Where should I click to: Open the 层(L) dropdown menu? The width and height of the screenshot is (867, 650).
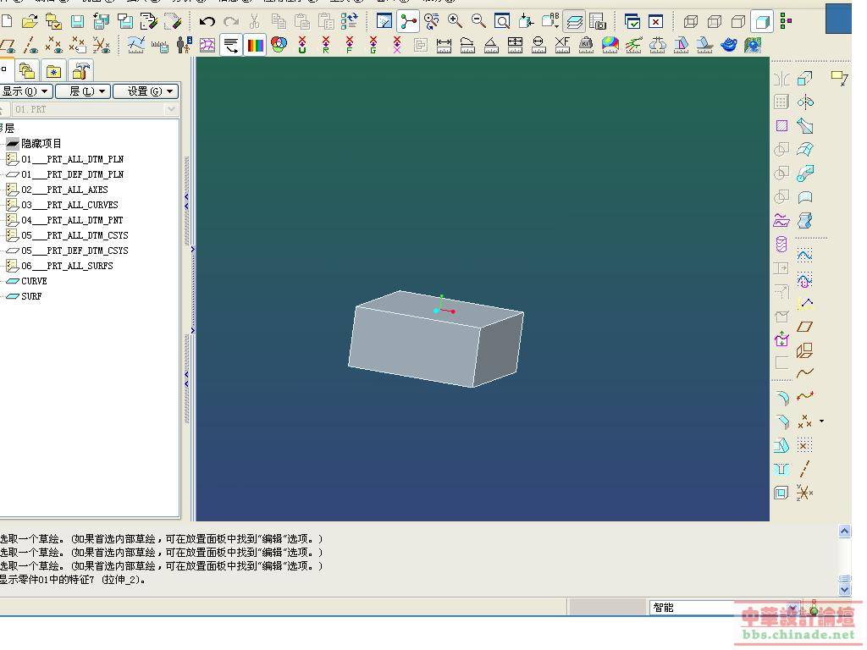pyautogui.click(x=83, y=91)
